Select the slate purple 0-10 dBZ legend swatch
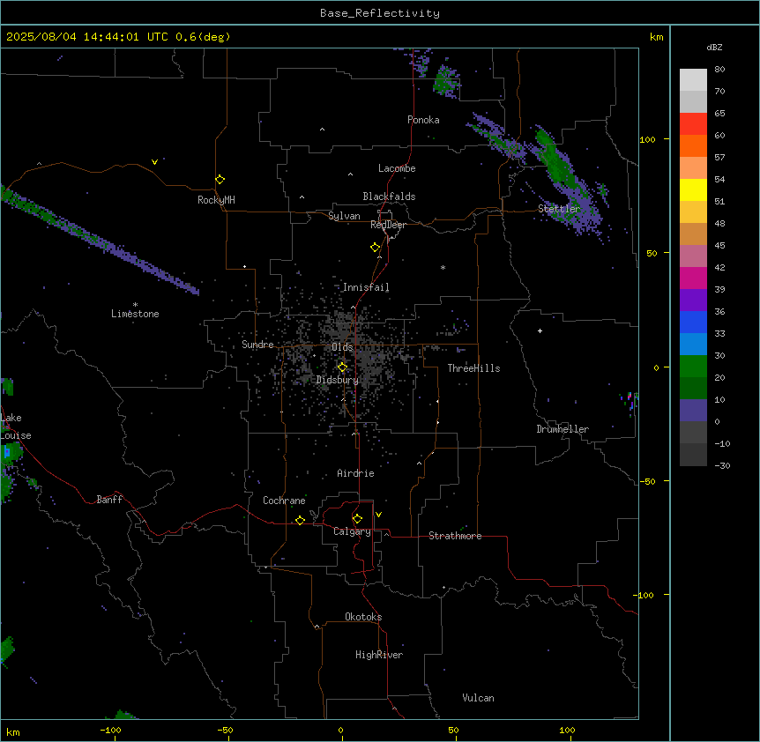The height and width of the screenshot is (742, 760). tap(693, 411)
